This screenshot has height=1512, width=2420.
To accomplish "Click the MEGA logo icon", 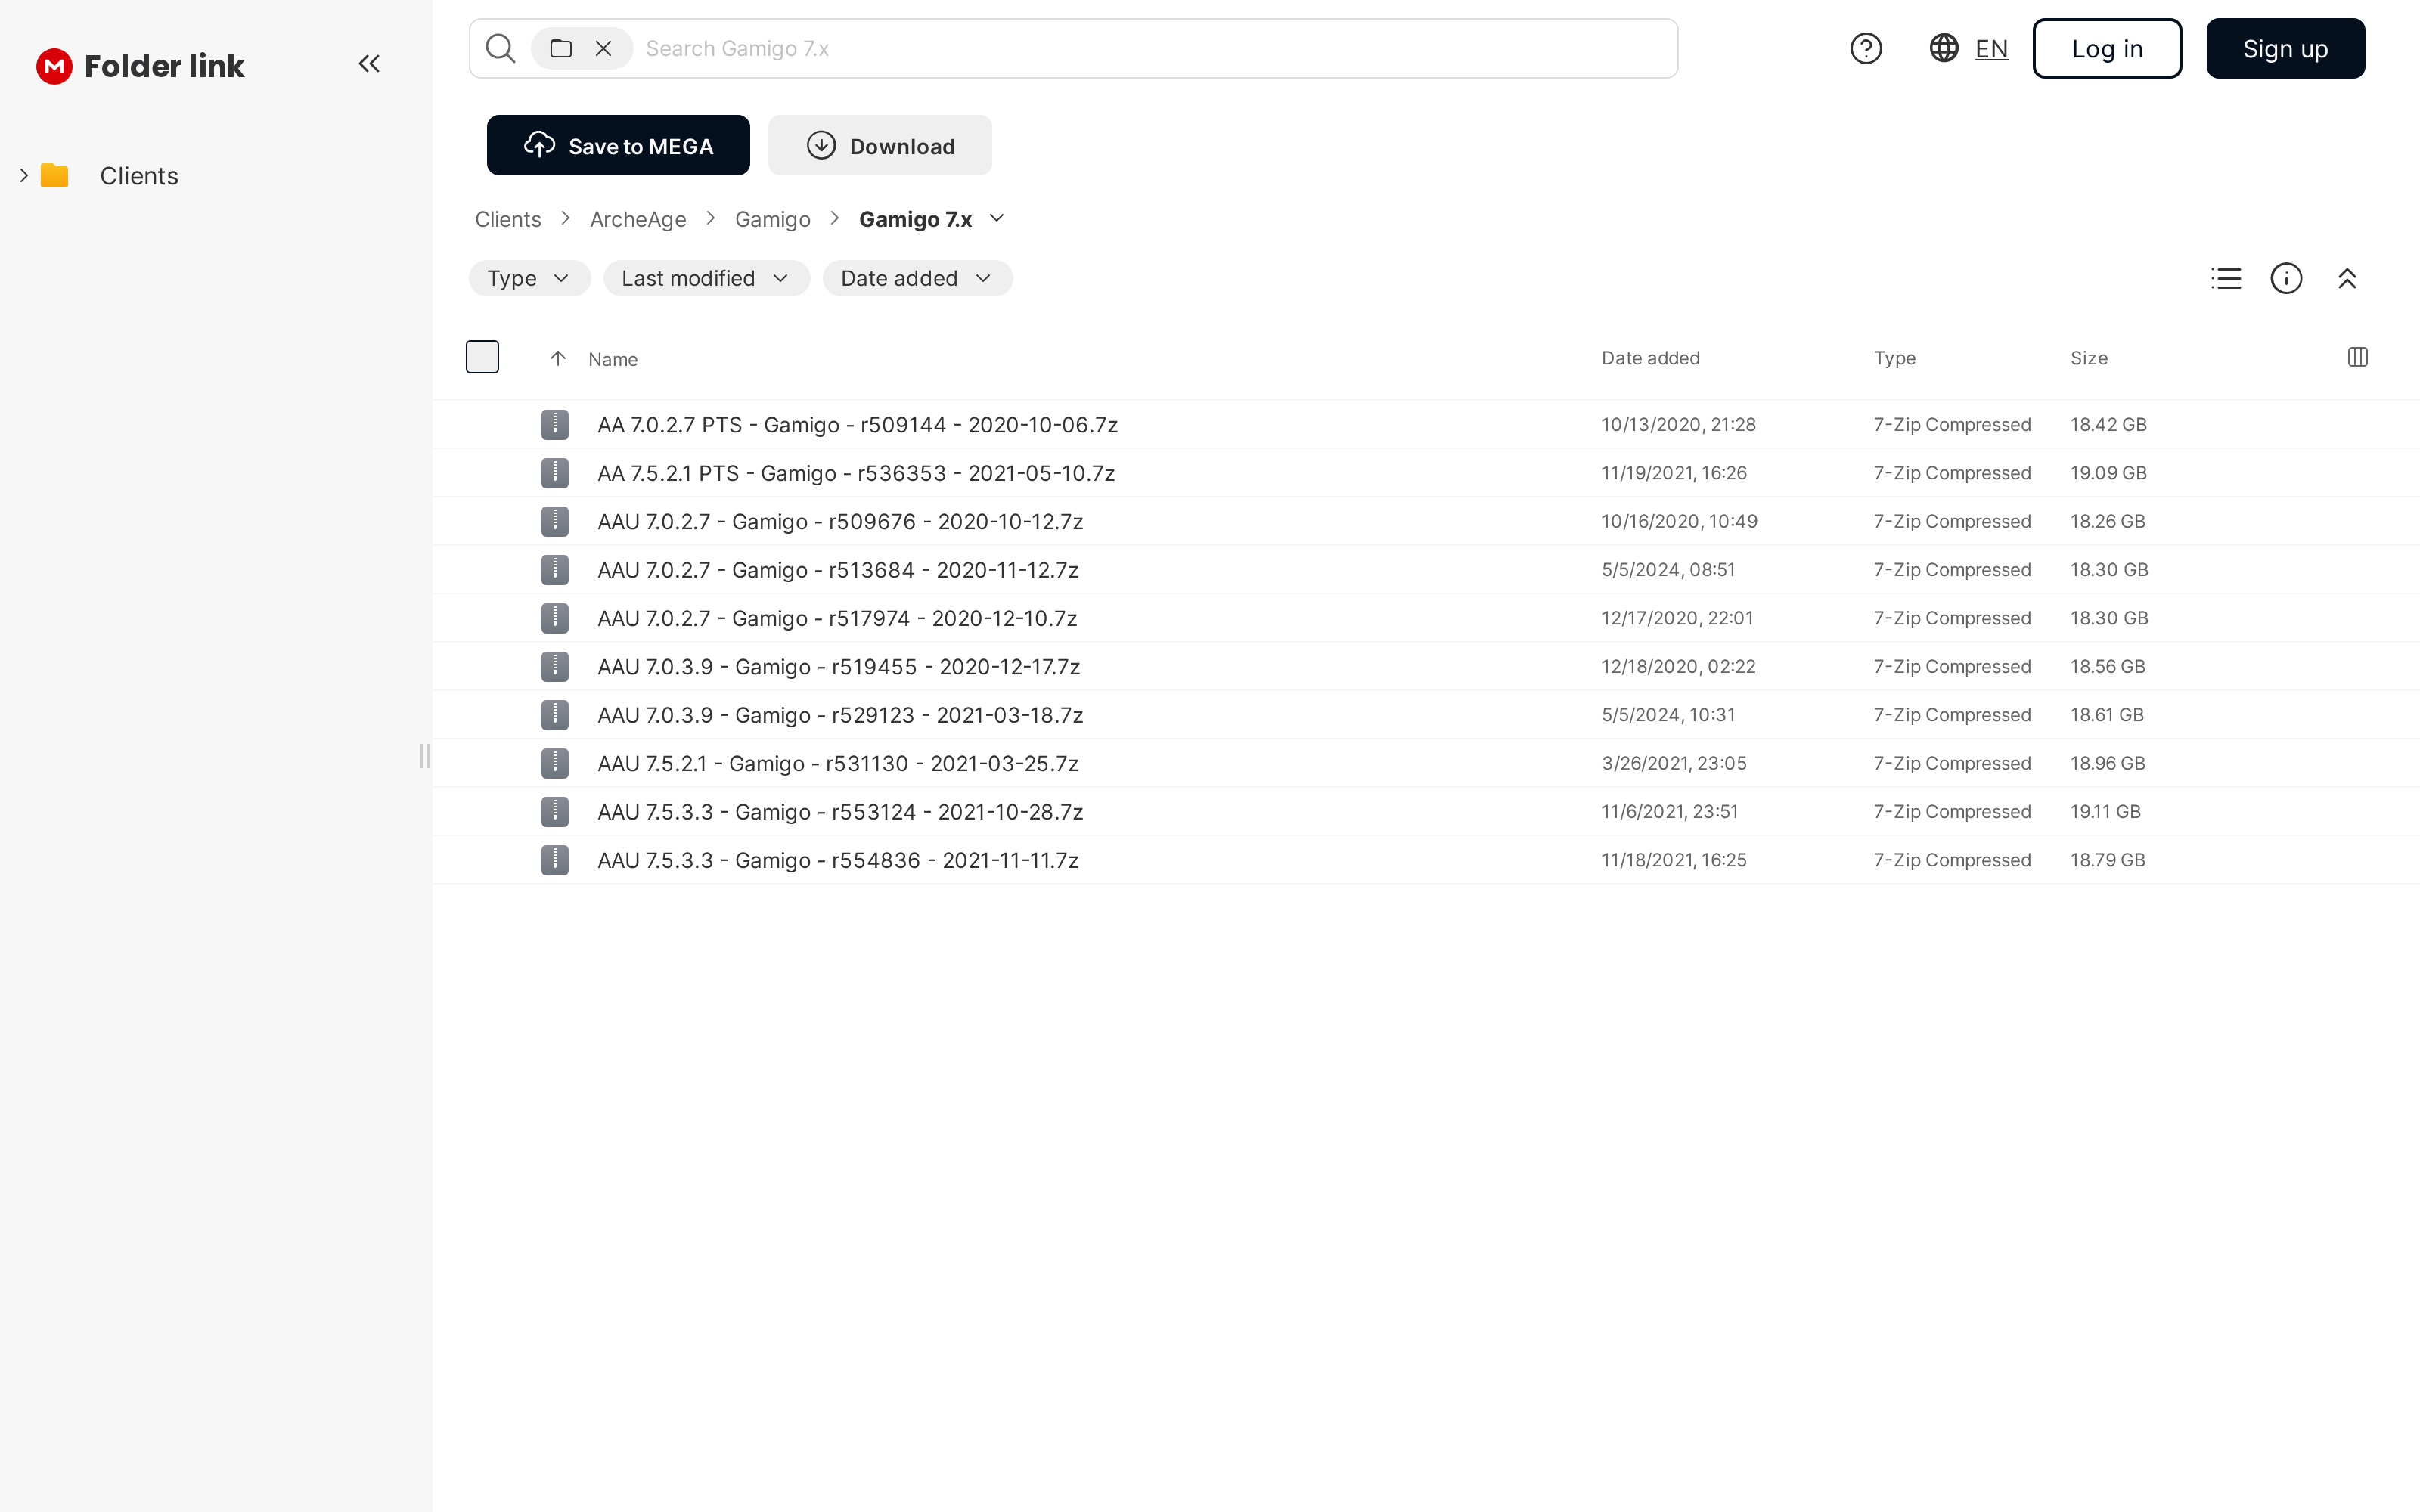I will [x=54, y=66].
